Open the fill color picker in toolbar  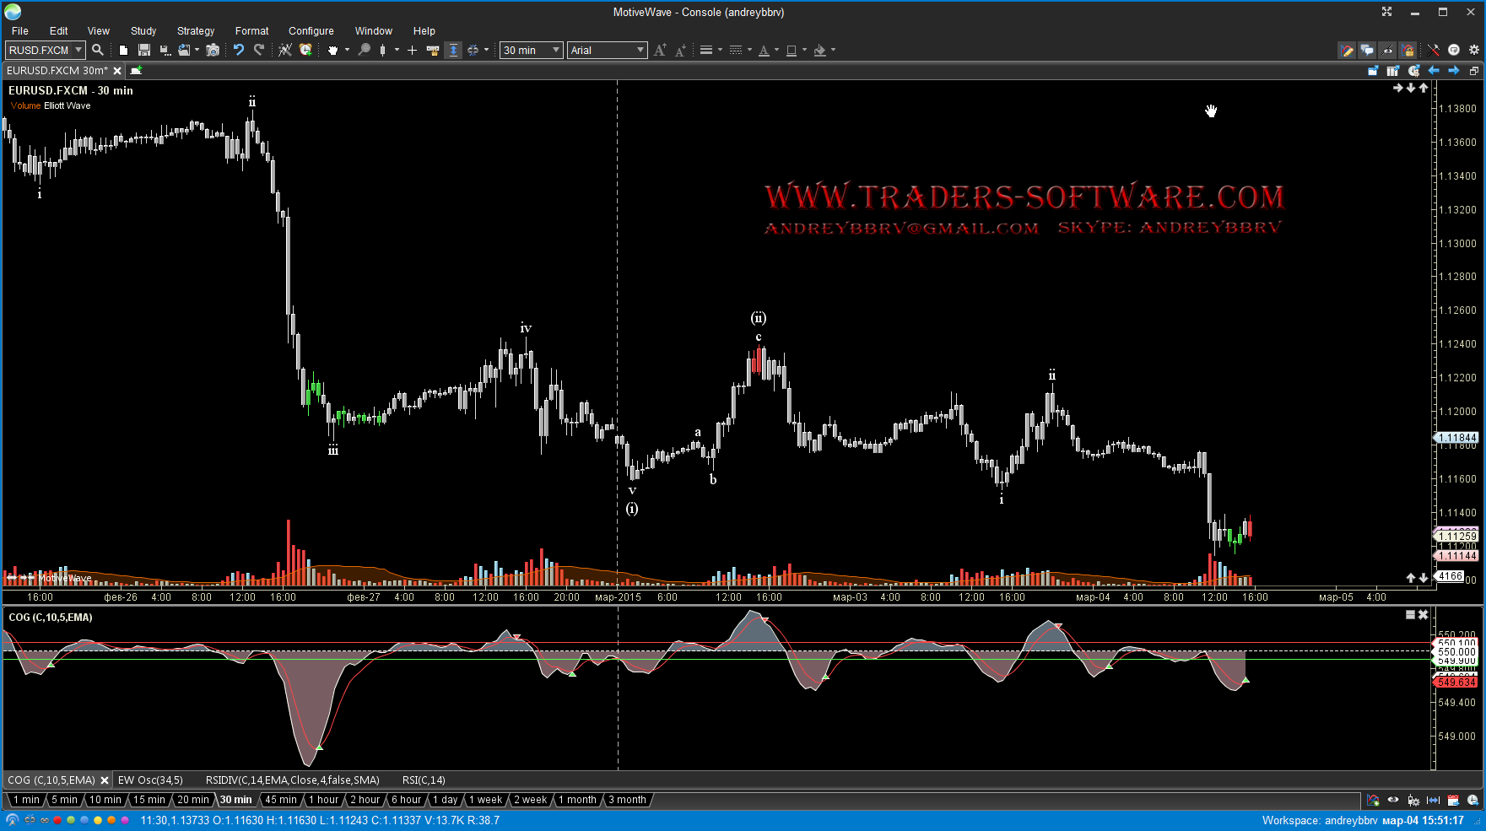tap(819, 51)
